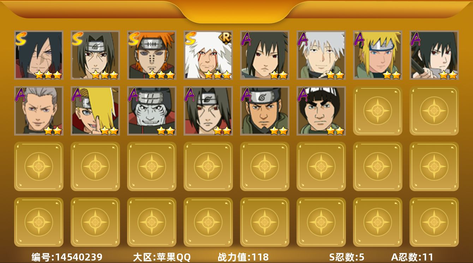Open the A-rank blond Deidara portrait
The width and height of the screenshot is (473, 263).
coord(95,111)
